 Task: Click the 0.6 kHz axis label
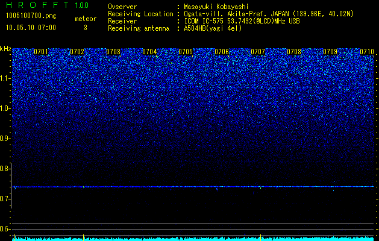click(x=5, y=229)
